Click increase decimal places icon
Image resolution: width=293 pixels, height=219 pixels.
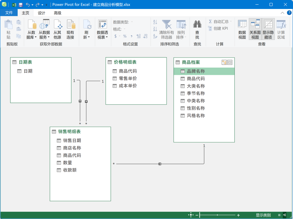tap(138, 36)
